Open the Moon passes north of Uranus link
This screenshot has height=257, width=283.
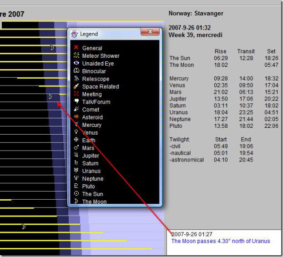(x=220, y=241)
